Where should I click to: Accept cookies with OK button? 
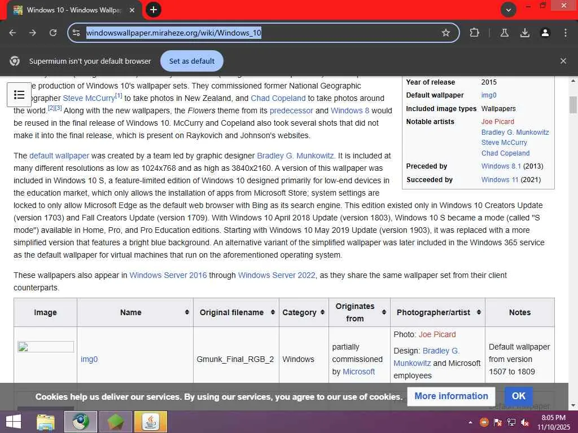tap(518, 396)
